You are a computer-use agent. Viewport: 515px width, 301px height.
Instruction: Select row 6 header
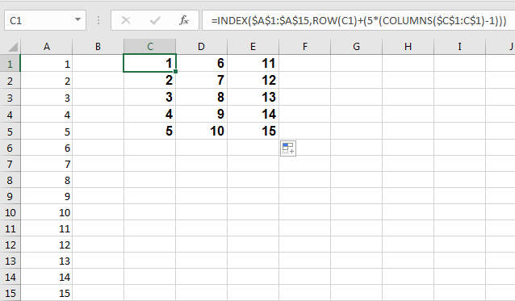[10, 148]
